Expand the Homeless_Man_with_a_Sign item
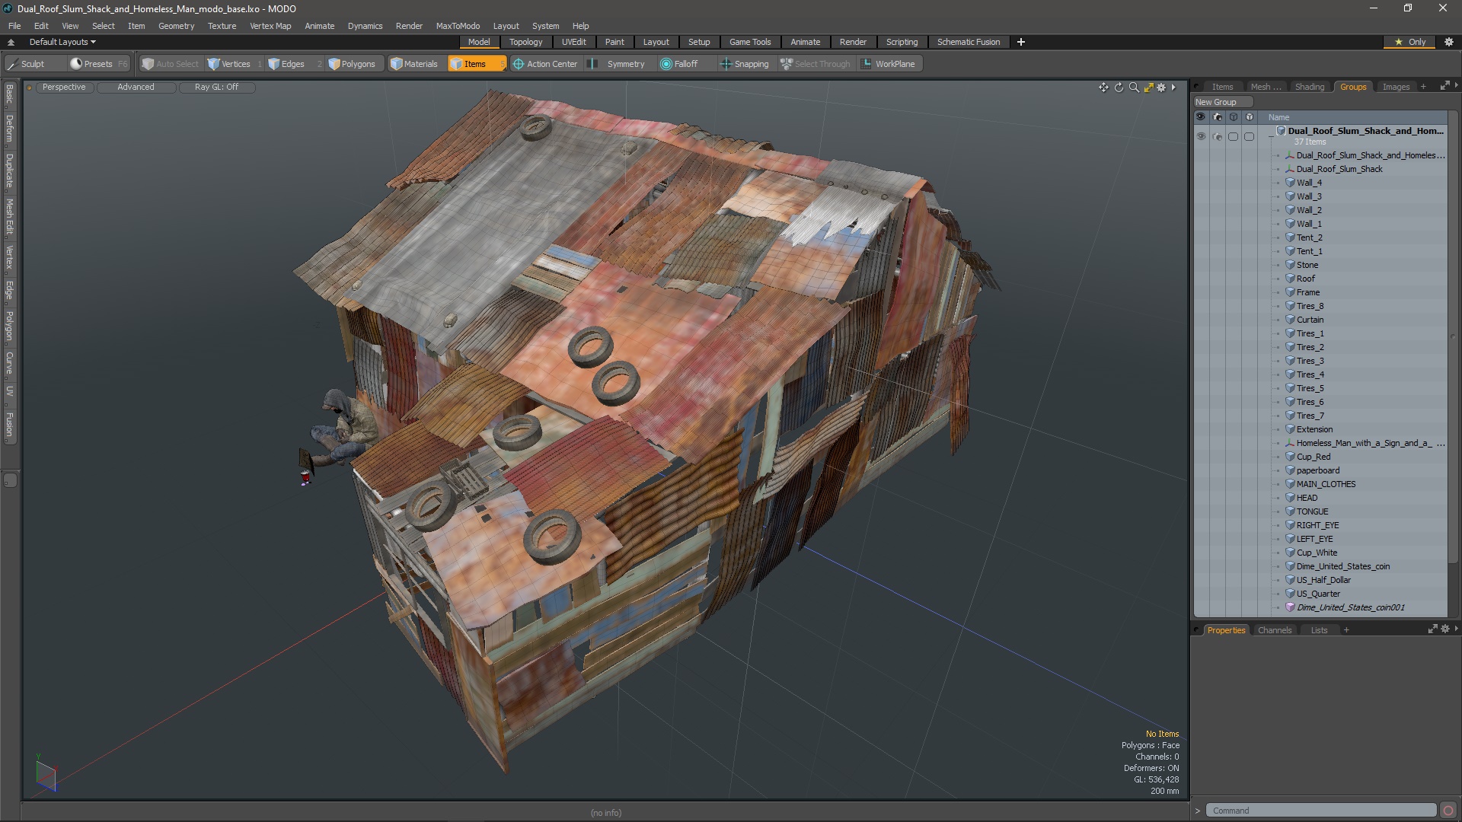Screen dimensions: 1462x822 [x=1278, y=443]
